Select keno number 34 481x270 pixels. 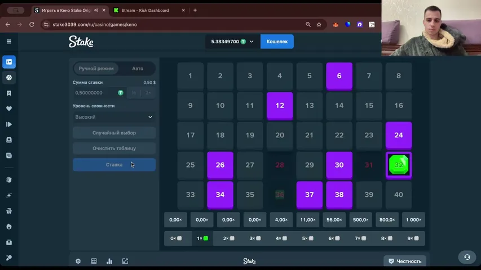[x=220, y=195]
